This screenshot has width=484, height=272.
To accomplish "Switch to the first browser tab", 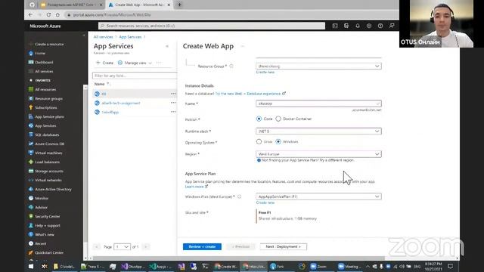I will (70, 5).
